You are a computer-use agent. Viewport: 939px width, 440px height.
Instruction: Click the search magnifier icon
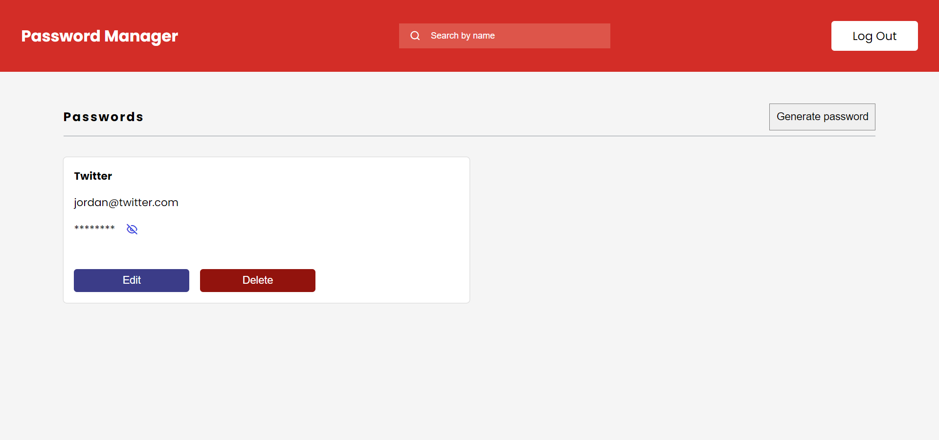tap(415, 36)
